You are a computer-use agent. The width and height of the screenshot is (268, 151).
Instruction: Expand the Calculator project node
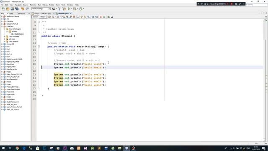2,21
